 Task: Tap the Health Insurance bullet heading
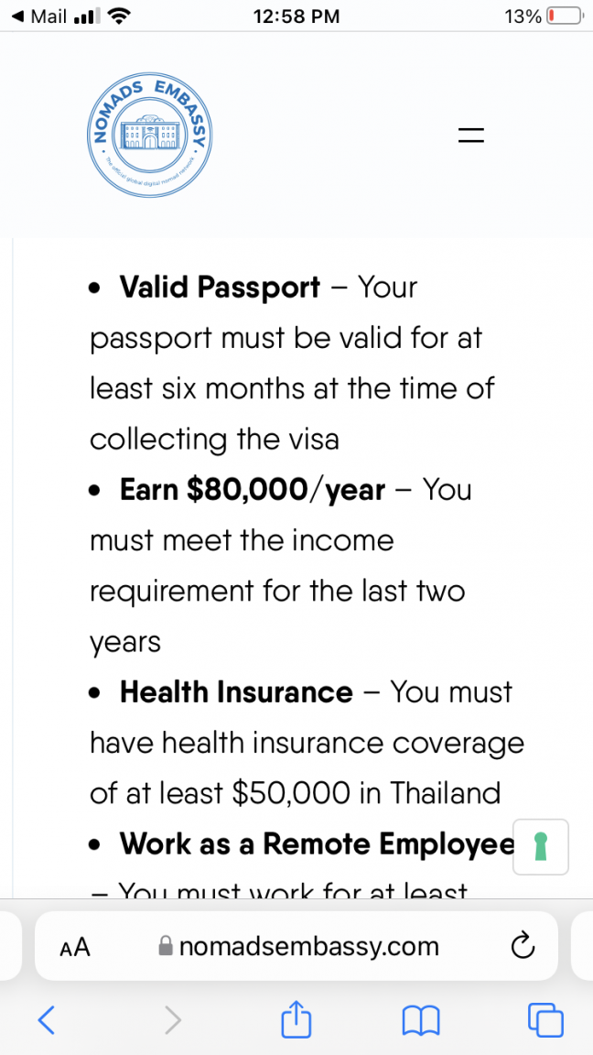[x=236, y=691]
